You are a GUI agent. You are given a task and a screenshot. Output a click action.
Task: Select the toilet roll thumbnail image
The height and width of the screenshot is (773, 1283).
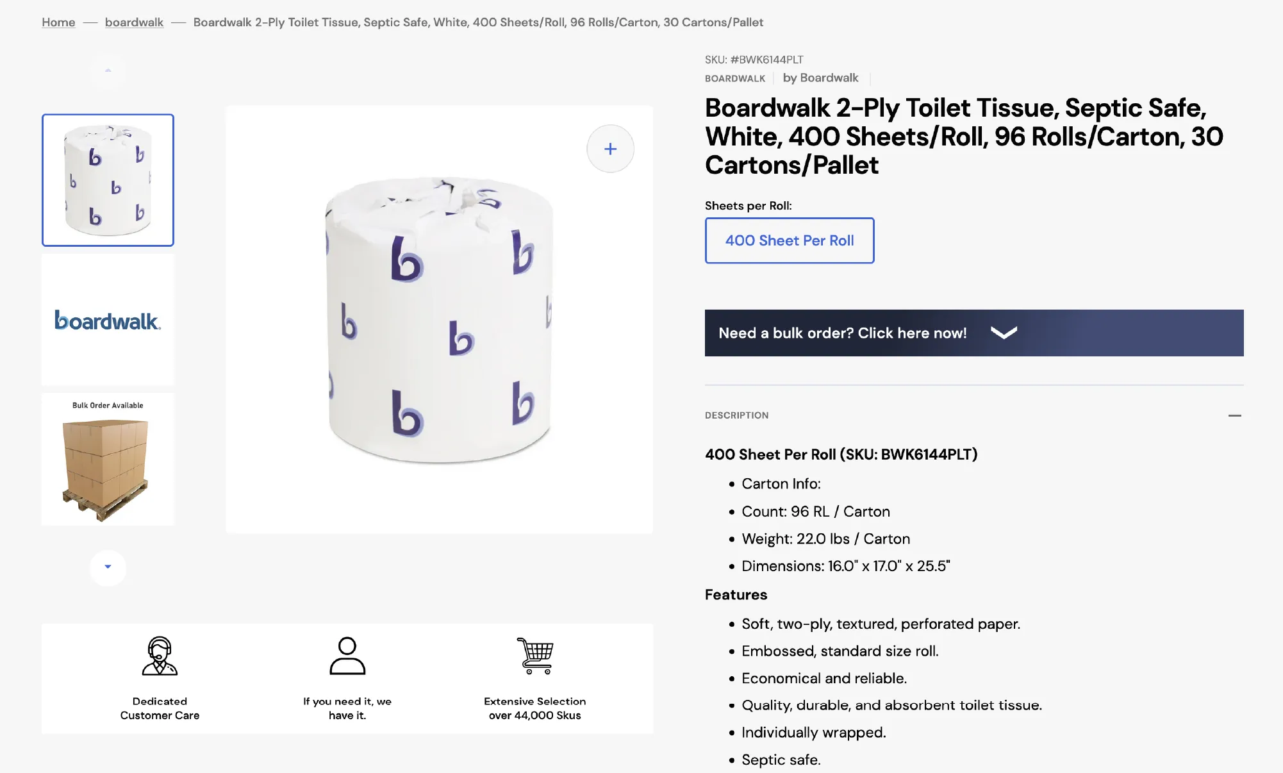[x=108, y=180]
